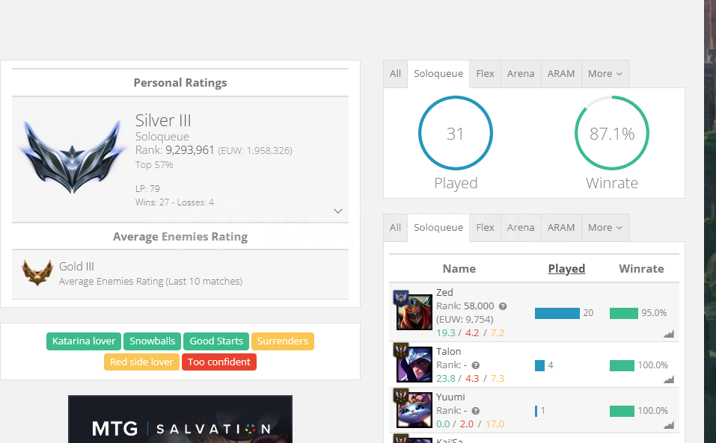The width and height of the screenshot is (716, 443).
Task: Click the Good Starts tag
Action: coord(216,341)
